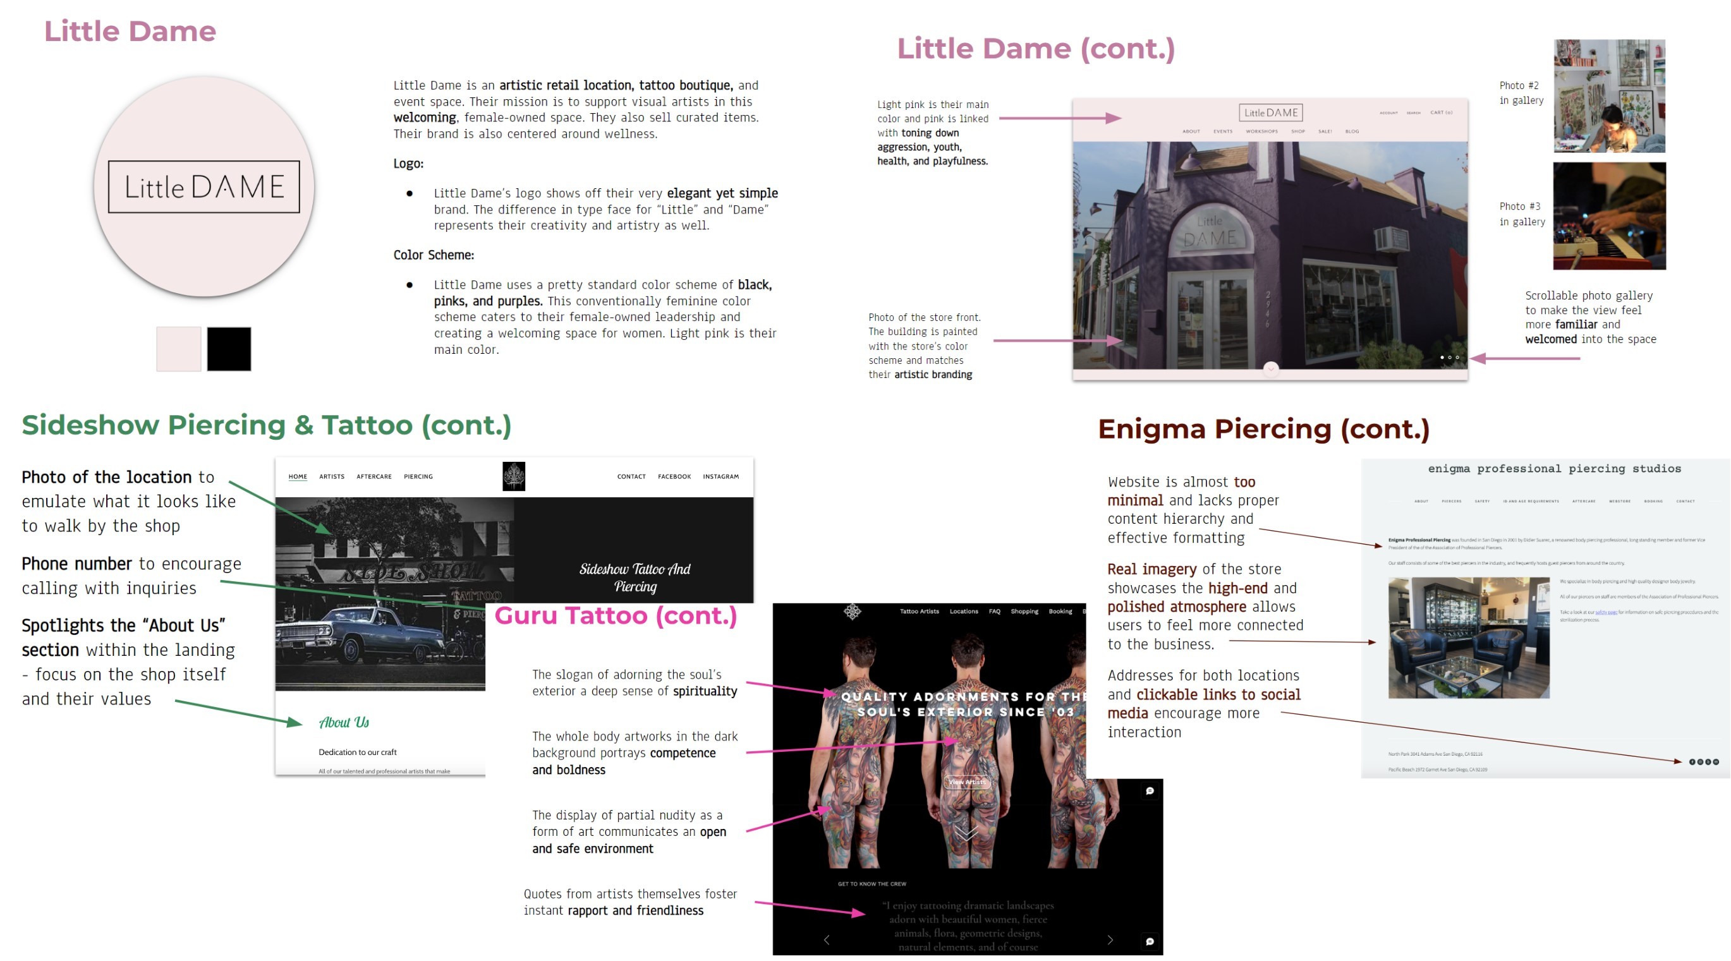This screenshot has height=961, width=1731.
Task: Open the Photo #2 gallery thumbnail
Action: point(1610,95)
